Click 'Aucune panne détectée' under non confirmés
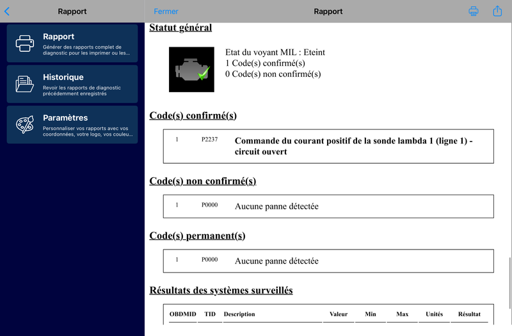Image resolution: width=512 pixels, height=336 pixels. click(276, 206)
